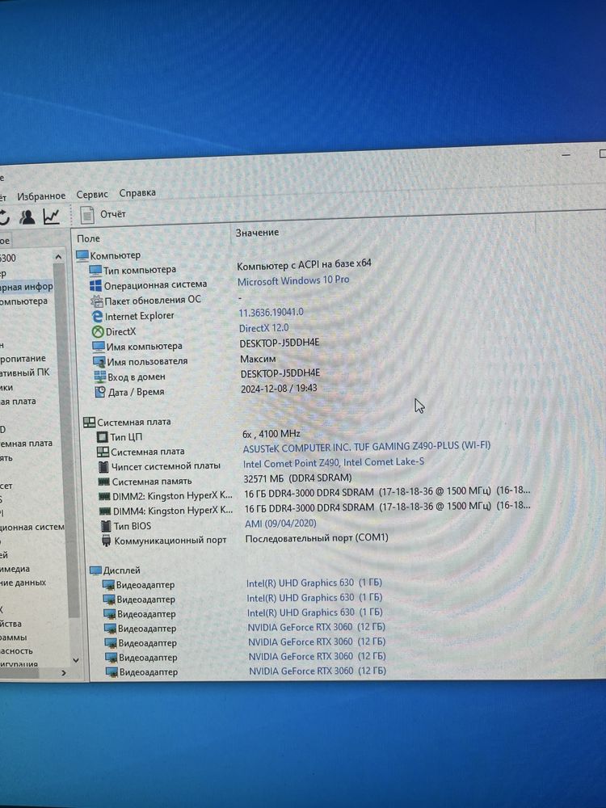Select the Системная память row label
606x808 pixels.
tap(152, 482)
